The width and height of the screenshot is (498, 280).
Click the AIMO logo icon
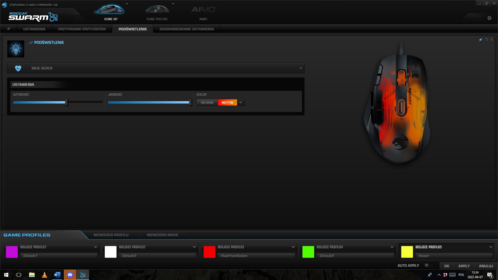tap(203, 10)
